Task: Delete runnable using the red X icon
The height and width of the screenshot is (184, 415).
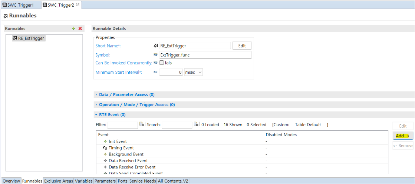Action: (80, 29)
